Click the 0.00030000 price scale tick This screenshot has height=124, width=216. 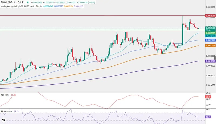[210, 7]
